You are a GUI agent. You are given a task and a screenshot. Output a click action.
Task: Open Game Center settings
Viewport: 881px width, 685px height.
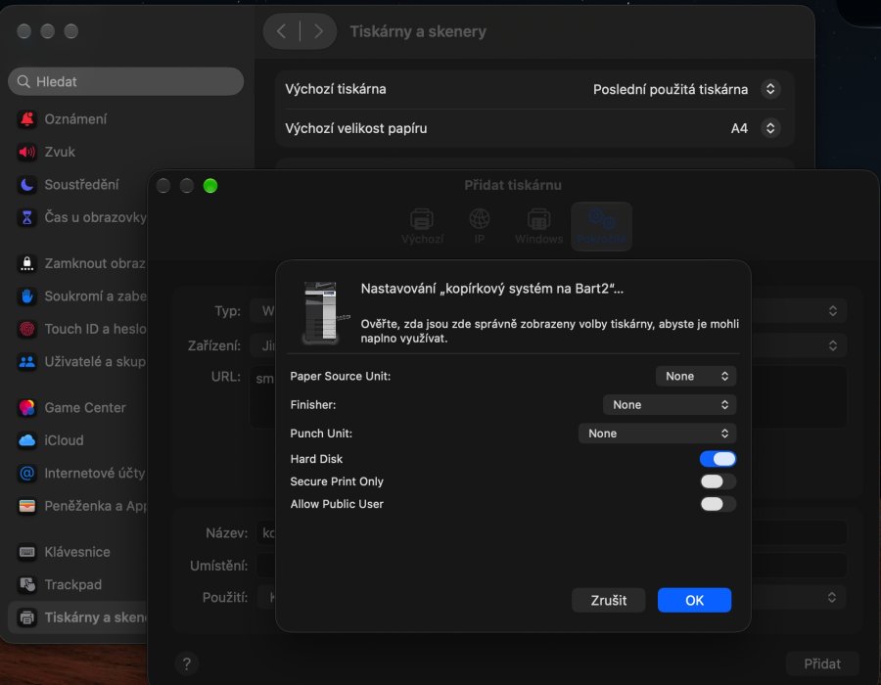(x=71, y=408)
